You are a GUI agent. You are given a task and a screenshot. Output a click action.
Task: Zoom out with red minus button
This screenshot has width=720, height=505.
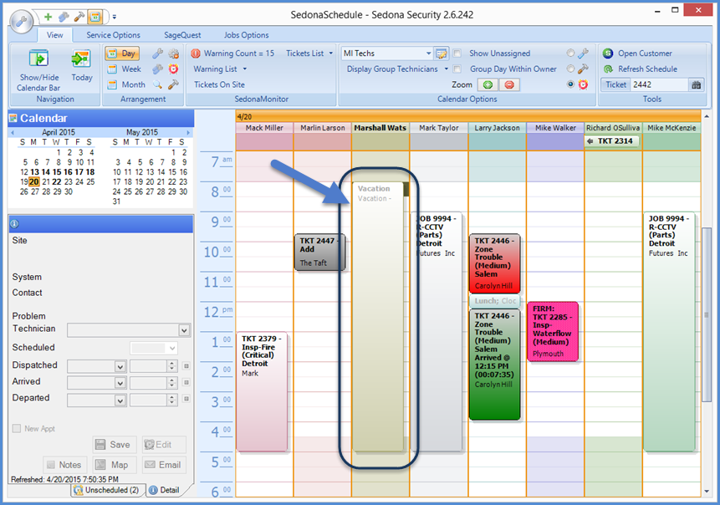point(509,85)
